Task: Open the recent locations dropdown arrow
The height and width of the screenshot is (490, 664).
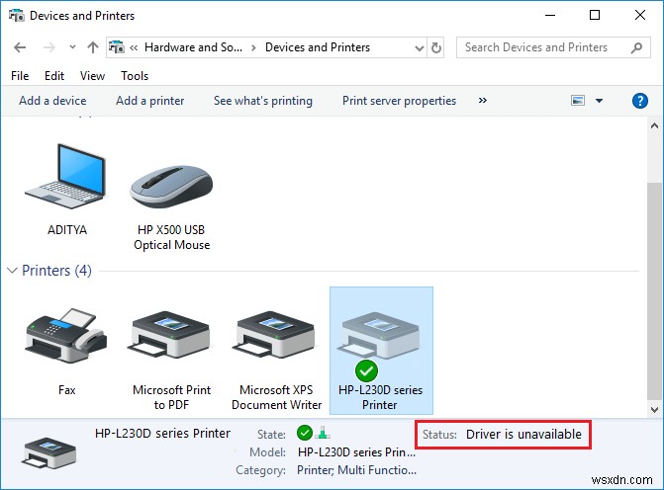Action: 72,47
